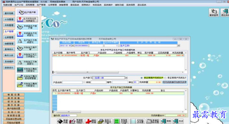The image size is (229, 124).
Task: Open 生产加工不良品登记 bell icon
Action: pyautogui.click(x=20, y=41)
